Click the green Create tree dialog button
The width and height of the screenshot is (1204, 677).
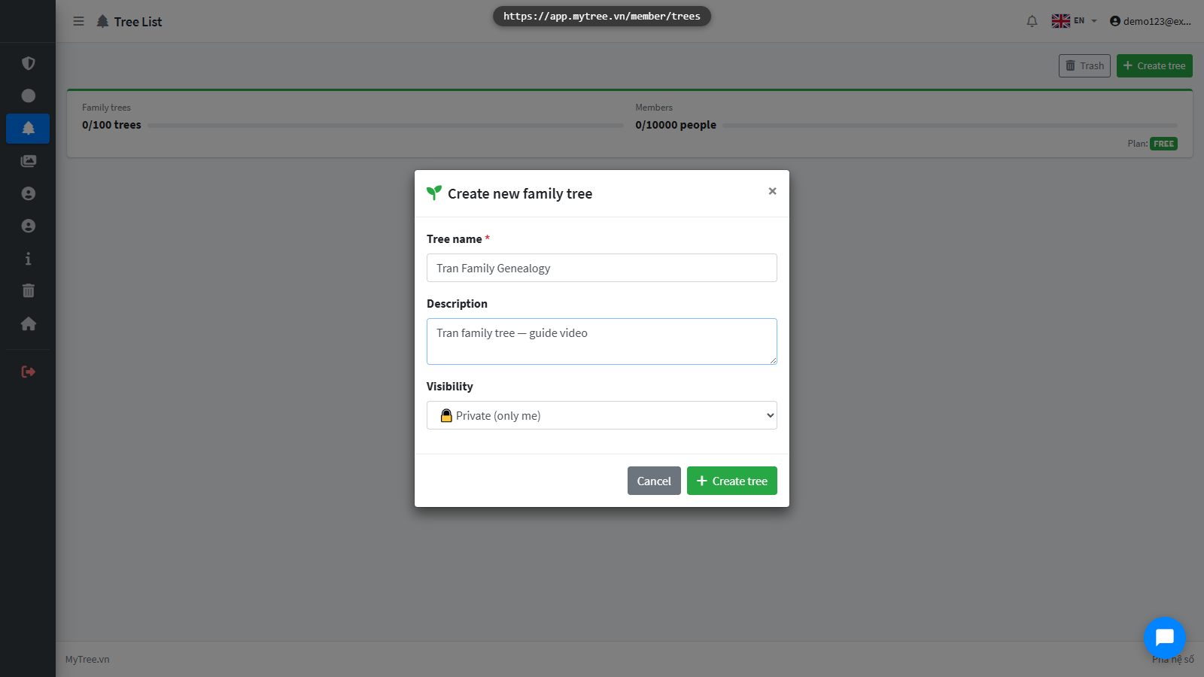click(x=732, y=481)
